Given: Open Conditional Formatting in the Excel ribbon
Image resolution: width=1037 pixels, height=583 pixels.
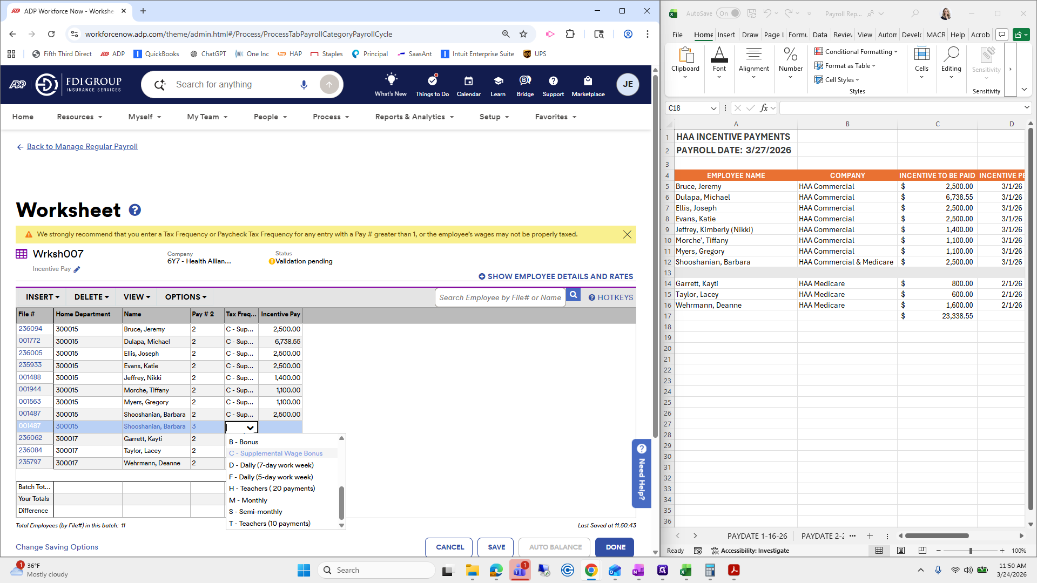Looking at the screenshot, I should click(819, 52).
